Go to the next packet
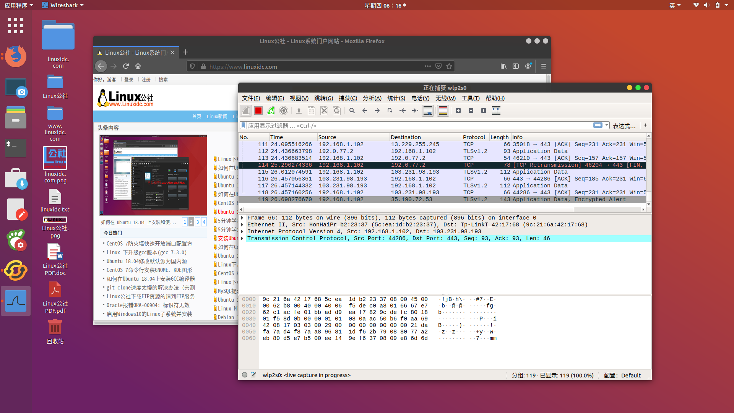734x413 pixels. click(377, 111)
